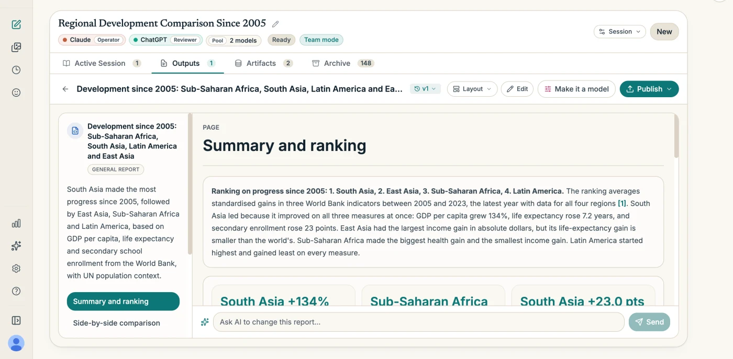The height and width of the screenshot is (359, 733).
Task: Select Summary and ranking page in side panel
Action: click(x=123, y=302)
